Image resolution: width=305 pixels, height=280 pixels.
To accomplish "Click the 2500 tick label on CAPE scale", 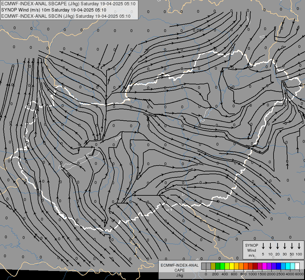I will click(281, 274).
